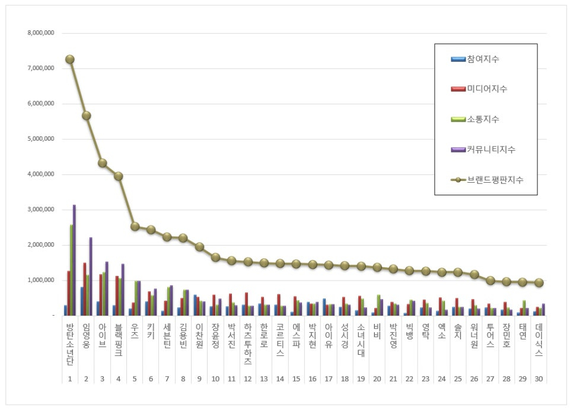Image resolution: width=573 pixels, height=410 pixels.
Task: Select the 브랜드평판지수 legend text label
Action: pyautogui.click(x=496, y=179)
